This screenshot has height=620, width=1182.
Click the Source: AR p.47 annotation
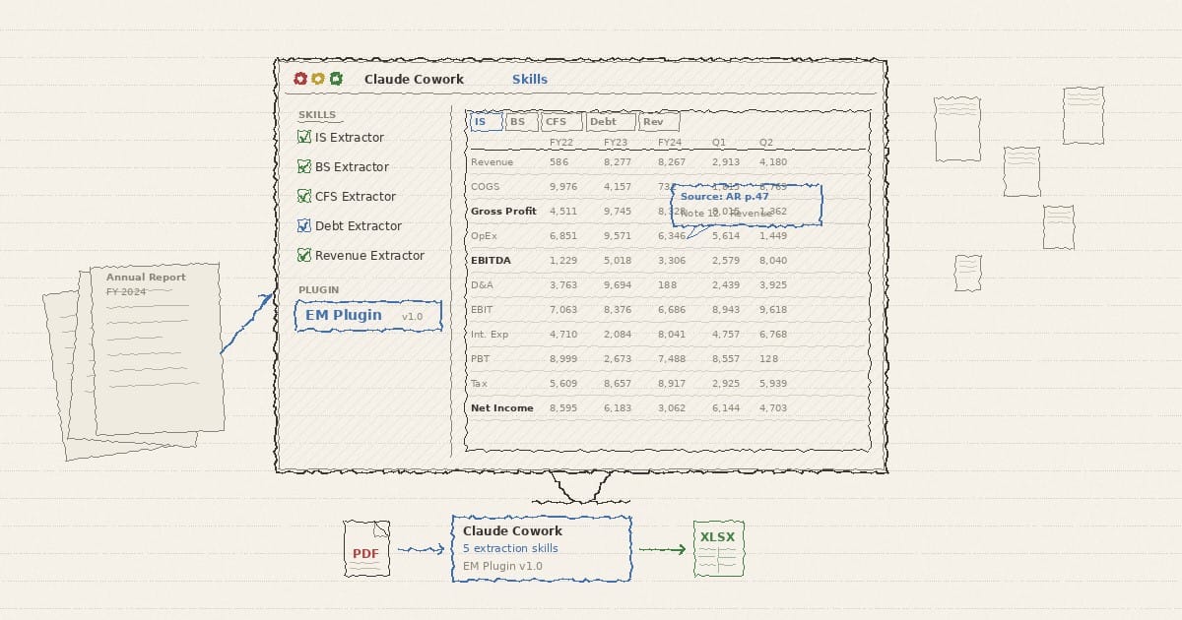[724, 197]
